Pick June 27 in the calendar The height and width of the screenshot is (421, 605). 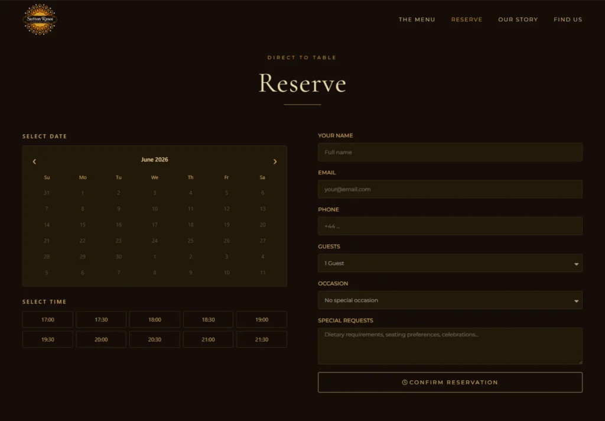262,241
